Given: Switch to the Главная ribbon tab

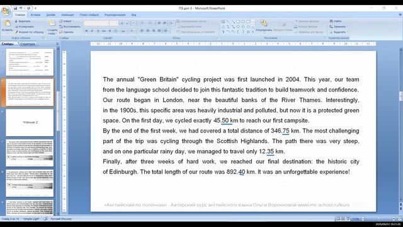Looking at the screenshot, I should click(x=20, y=15).
